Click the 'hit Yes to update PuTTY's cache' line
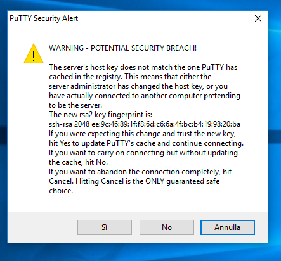This screenshot has width=281, height=261. click(x=146, y=143)
